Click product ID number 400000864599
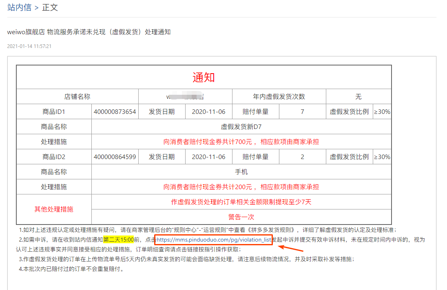The height and width of the screenshot is (290, 447). tap(115, 157)
